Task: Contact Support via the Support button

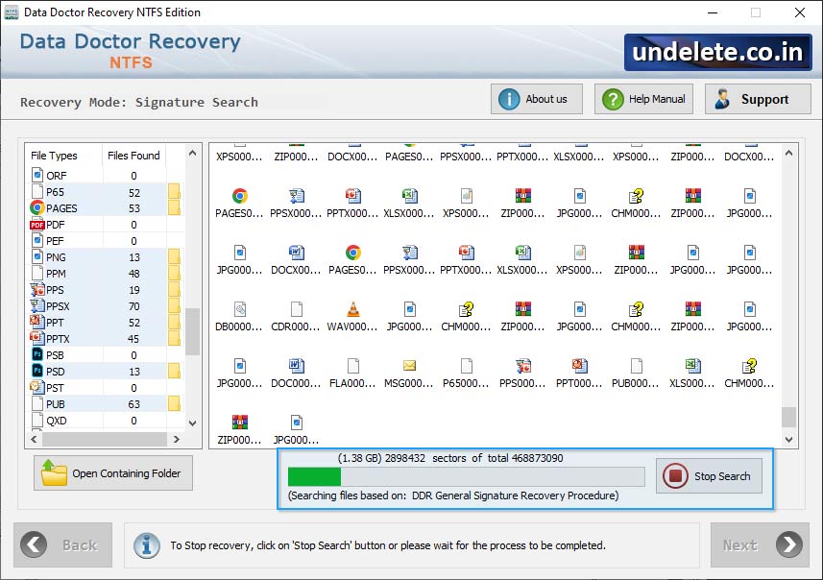Action: click(758, 98)
